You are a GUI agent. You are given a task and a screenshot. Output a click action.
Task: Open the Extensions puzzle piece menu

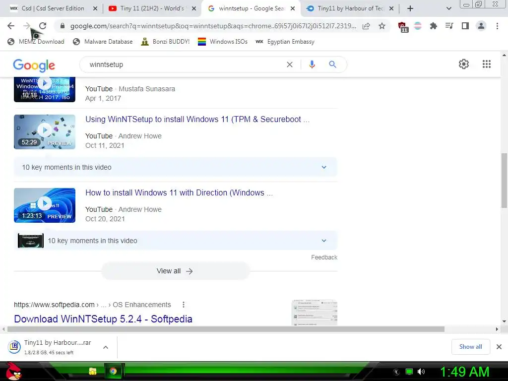(x=434, y=26)
